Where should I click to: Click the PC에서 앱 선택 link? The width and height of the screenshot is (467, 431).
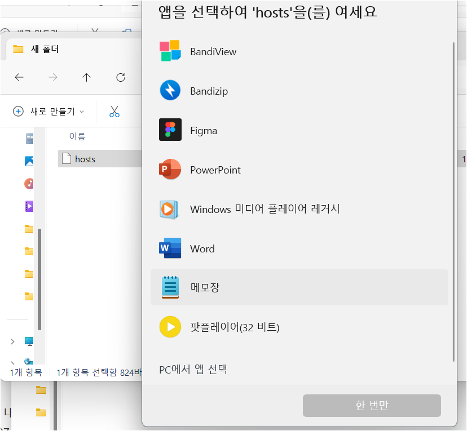(193, 370)
